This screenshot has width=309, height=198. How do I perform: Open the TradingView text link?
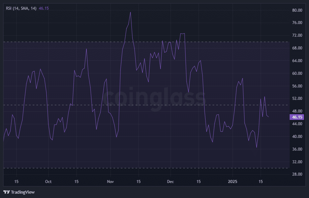[x=22, y=192]
